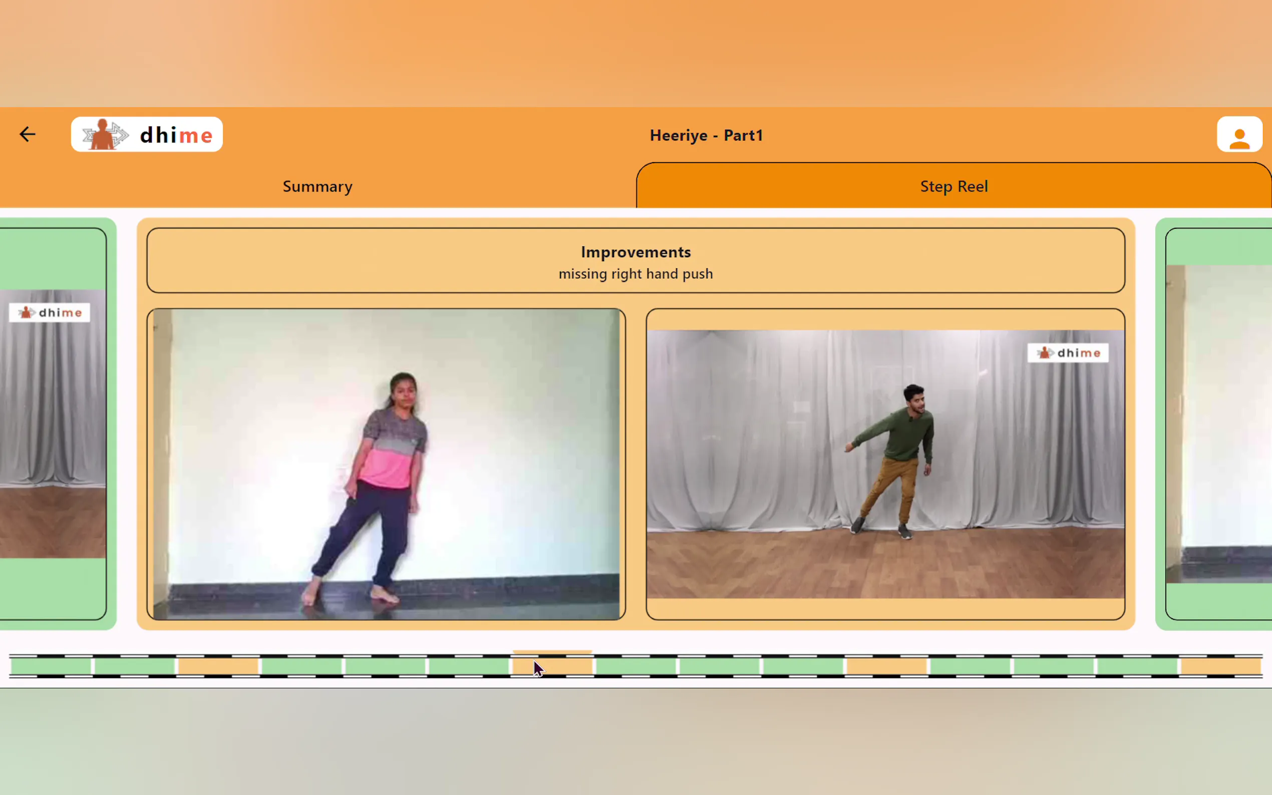Select the third orange timeline segment
Image resolution: width=1272 pixels, height=795 pixels.
click(886, 667)
